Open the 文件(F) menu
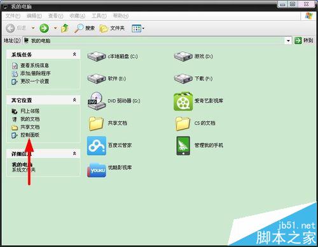The width and height of the screenshot is (318, 247). pyautogui.click(x=13, y=16)
